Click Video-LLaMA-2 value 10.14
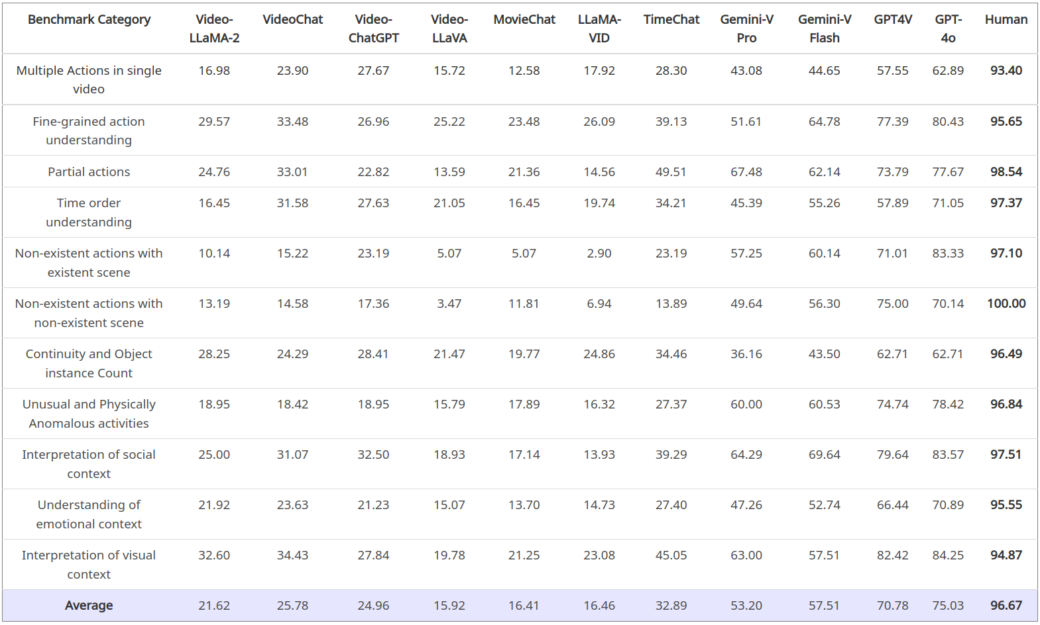Image resolution: width=1040 pixels, height=625 pixels. tap(214, 254)
